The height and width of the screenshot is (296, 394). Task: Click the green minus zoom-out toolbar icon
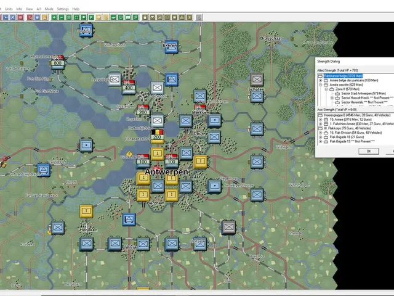(62, 17)
